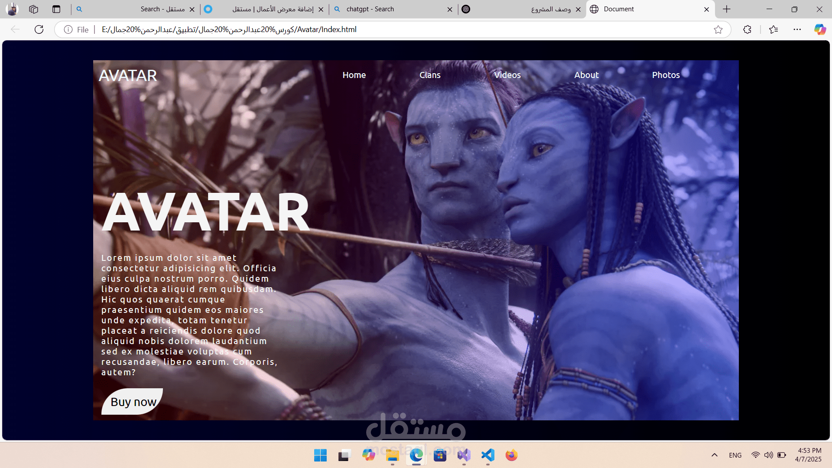This screenshot has width=832, height=468.
Task: Refresh the page
Action: pyautogui.click(x=39, y=29)
